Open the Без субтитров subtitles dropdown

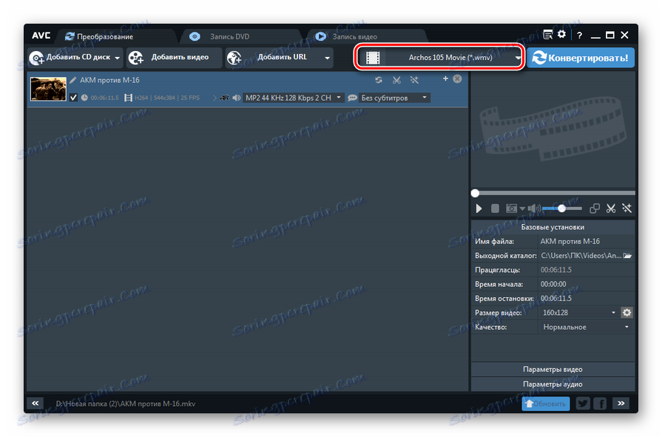click(394, 98)
